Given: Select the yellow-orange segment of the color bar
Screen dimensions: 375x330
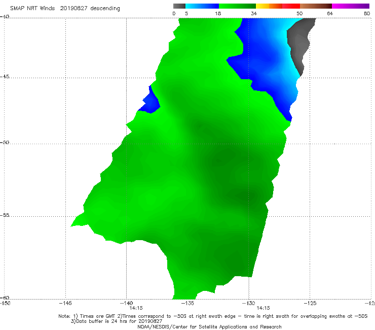Looking at the screenshot, I should (269, 6).
